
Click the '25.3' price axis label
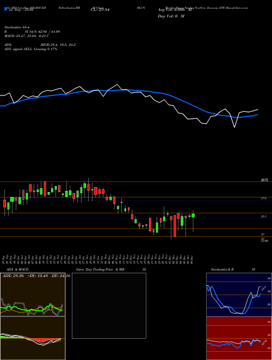(x=264, y=216)
